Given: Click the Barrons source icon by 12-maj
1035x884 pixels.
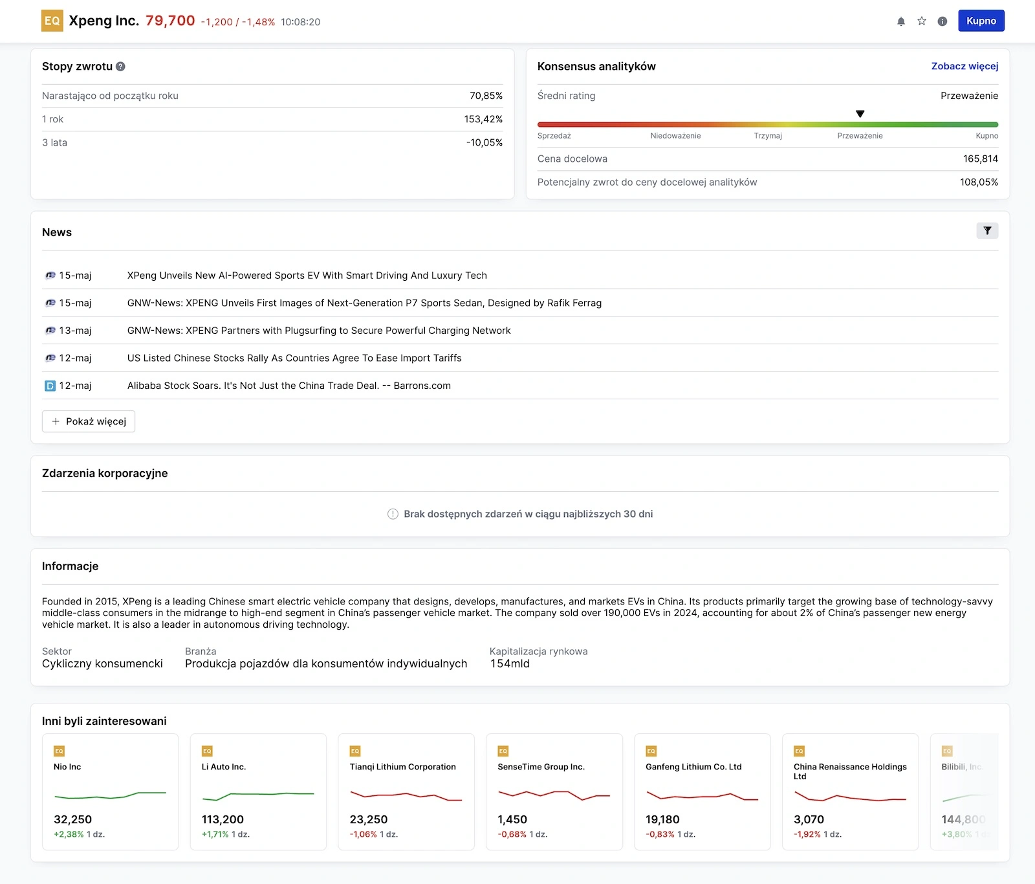Looking at the screenshot, I should pyautogui.click(x=50, y=386).
